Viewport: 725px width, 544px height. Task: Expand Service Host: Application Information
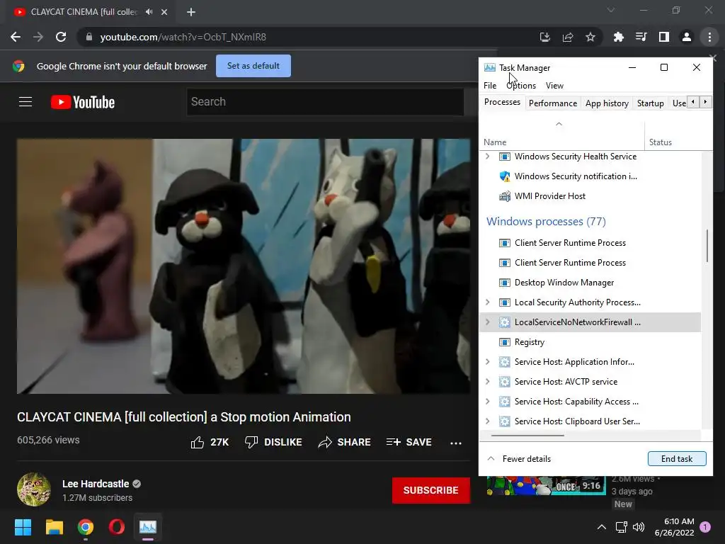click(487, 362)
